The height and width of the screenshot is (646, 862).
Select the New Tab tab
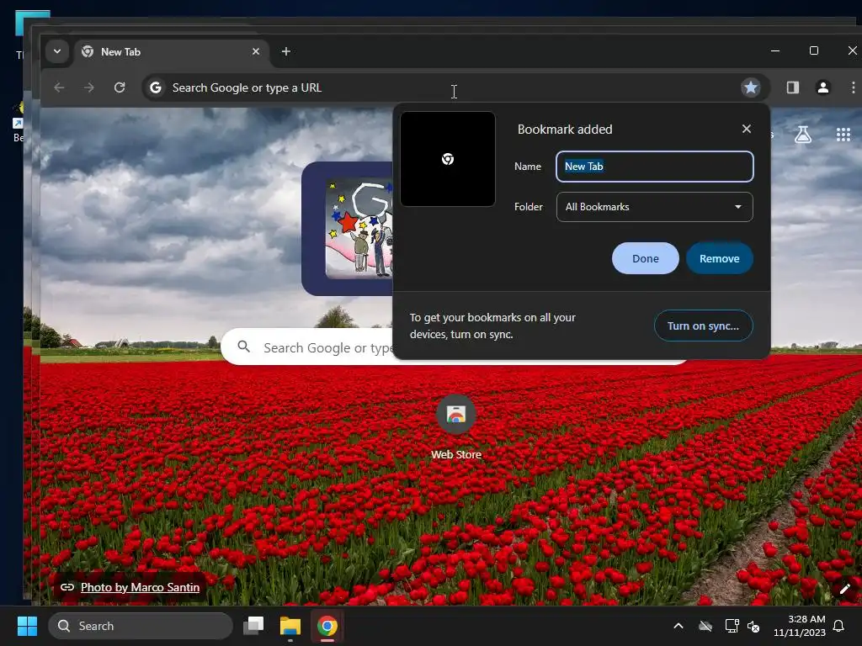coord(172,52)
